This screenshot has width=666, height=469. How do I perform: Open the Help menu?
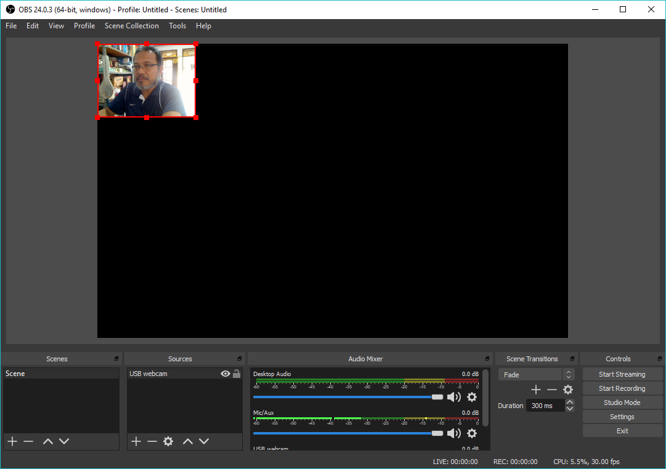tap(203, 26)
